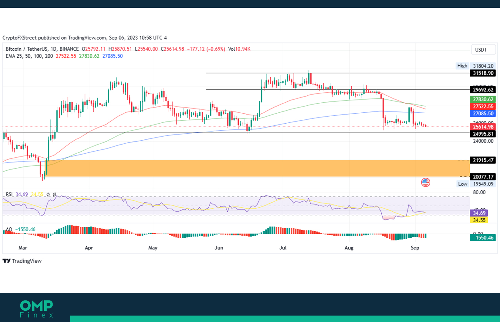
Task: Select the 29692.62 horizontal line price label
Action: point(483,90)
